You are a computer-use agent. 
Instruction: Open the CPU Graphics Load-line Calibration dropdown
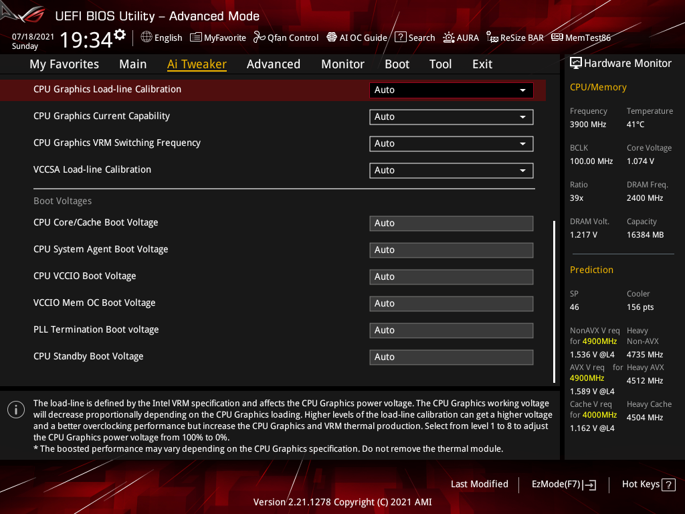(x=451, y=90)
